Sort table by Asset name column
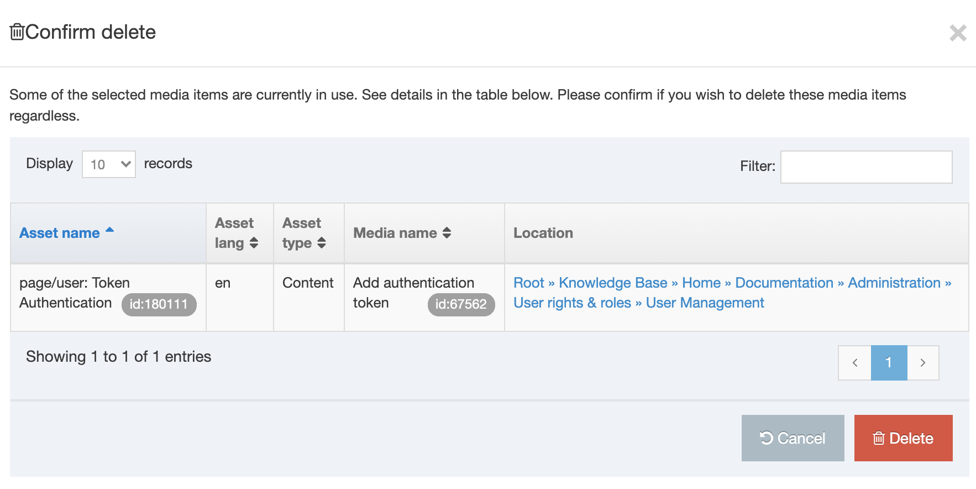The image size is (976, 489). point(60,233)
